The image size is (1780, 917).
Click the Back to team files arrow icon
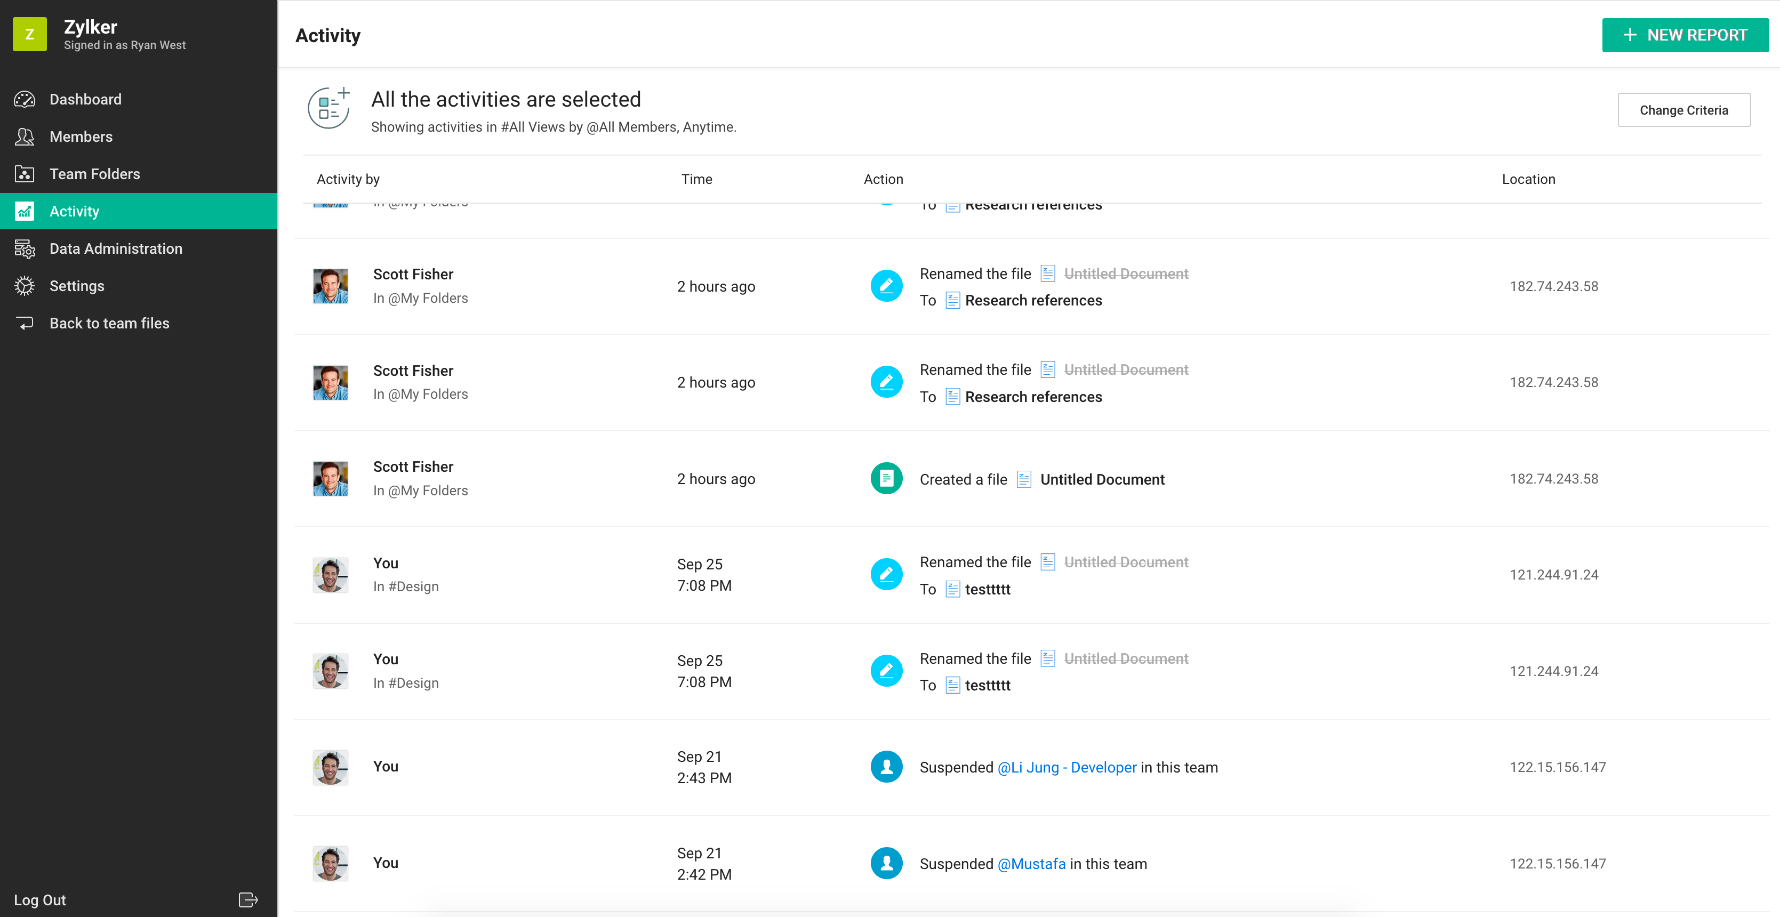(x=25, y=323)
